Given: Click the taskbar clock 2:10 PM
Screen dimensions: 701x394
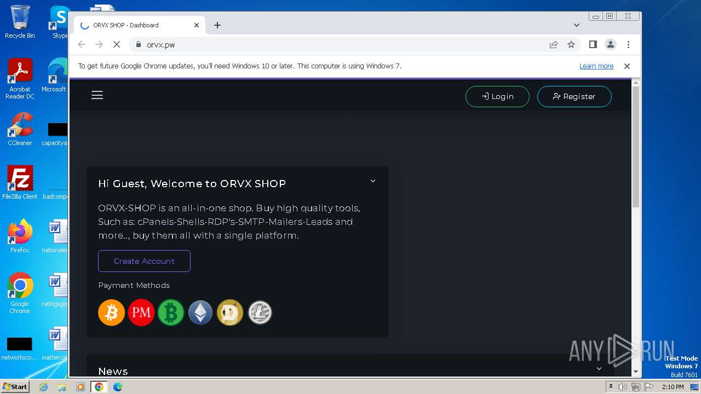Looking at the screenshot, I should (673, 387).
